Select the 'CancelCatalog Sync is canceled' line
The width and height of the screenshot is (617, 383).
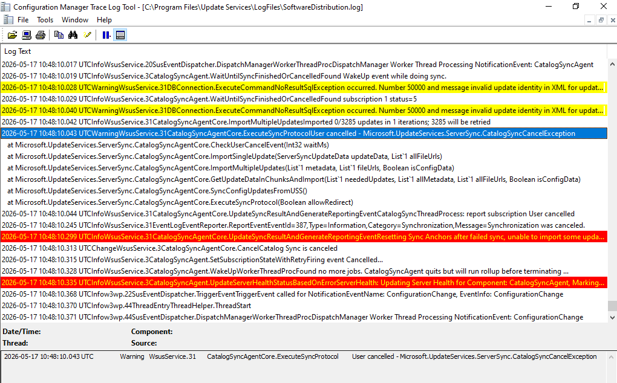tap(304, 248)
